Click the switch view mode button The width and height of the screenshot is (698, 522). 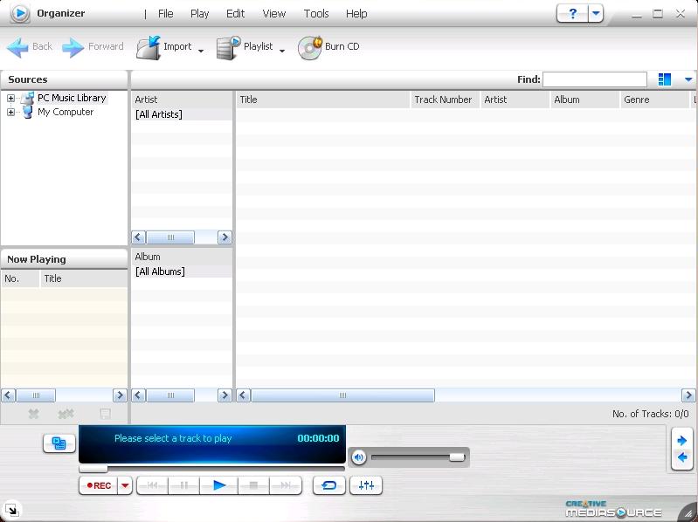point(59,443)
